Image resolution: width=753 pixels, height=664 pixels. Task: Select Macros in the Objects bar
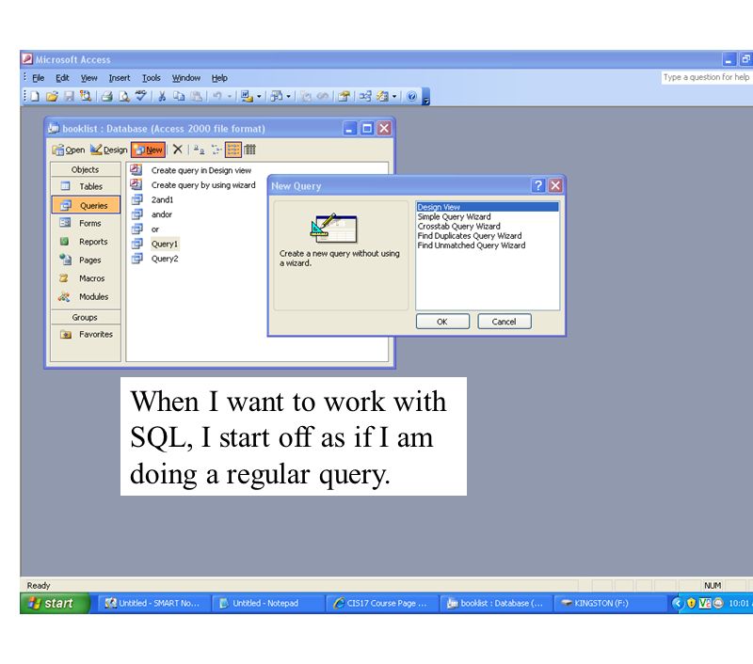tap(85, 277)
